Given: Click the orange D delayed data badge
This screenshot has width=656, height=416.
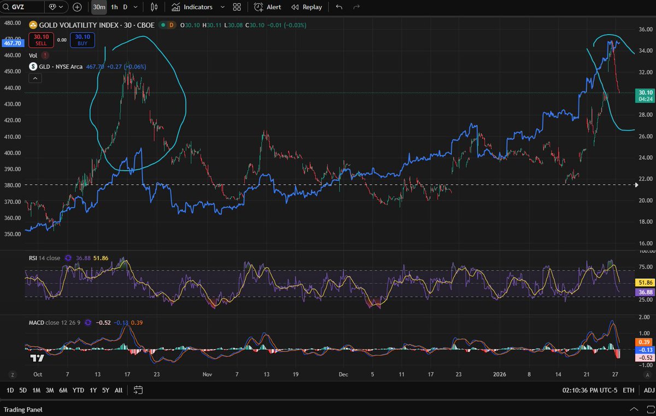Looking at the screenshot, I should [172, 25].
